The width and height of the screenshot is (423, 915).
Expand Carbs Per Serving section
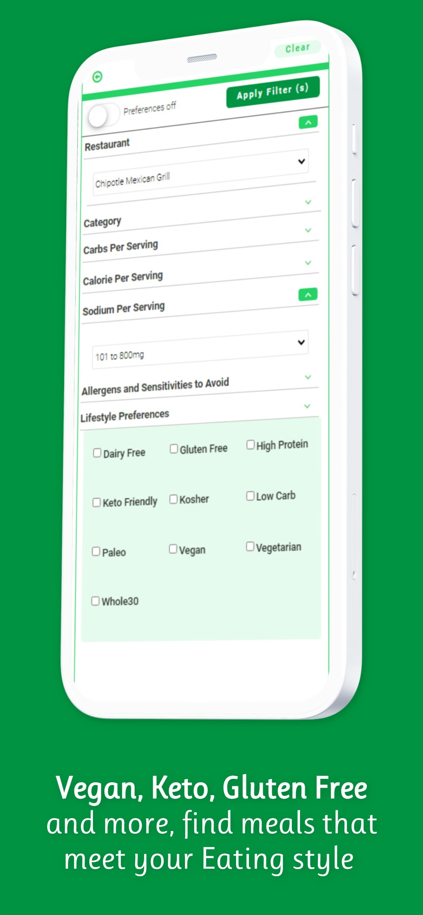[x=308, y=230]
